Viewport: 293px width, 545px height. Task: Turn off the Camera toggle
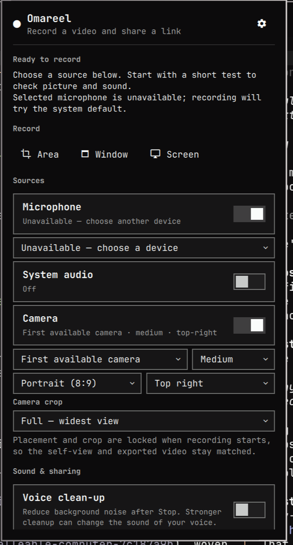click(249, 325)
